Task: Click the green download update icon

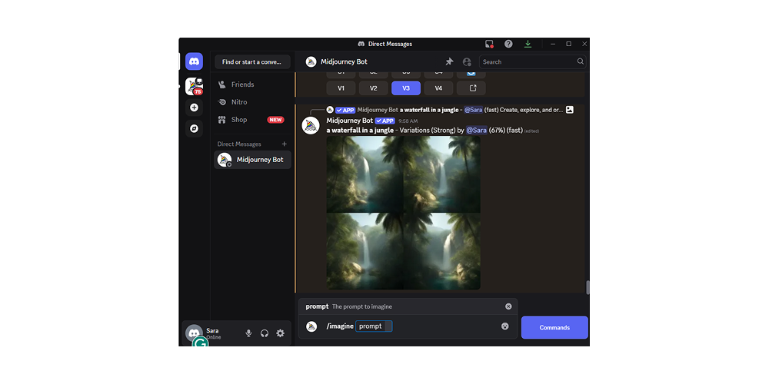Action: point(528,44)
